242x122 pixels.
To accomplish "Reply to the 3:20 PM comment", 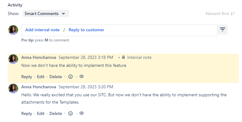I will click(x=26, y=113).
